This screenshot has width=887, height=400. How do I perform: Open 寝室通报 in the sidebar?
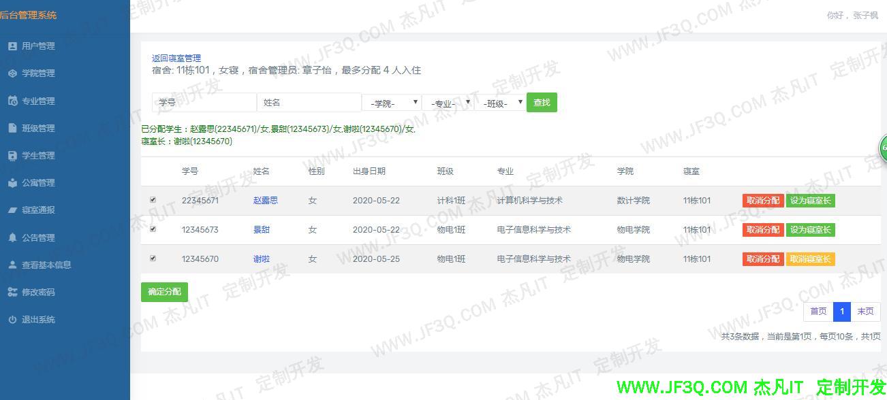(38, 210)
